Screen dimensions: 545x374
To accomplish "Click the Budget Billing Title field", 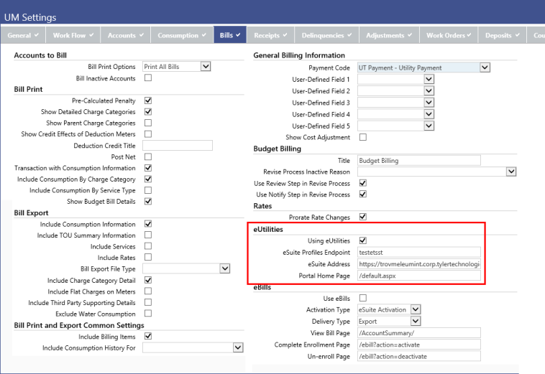I will click(418, 161).
